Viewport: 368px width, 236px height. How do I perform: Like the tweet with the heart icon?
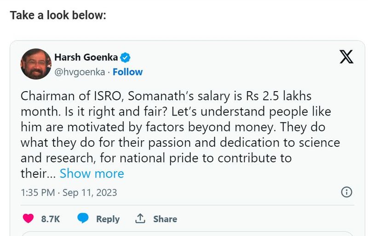29,219
